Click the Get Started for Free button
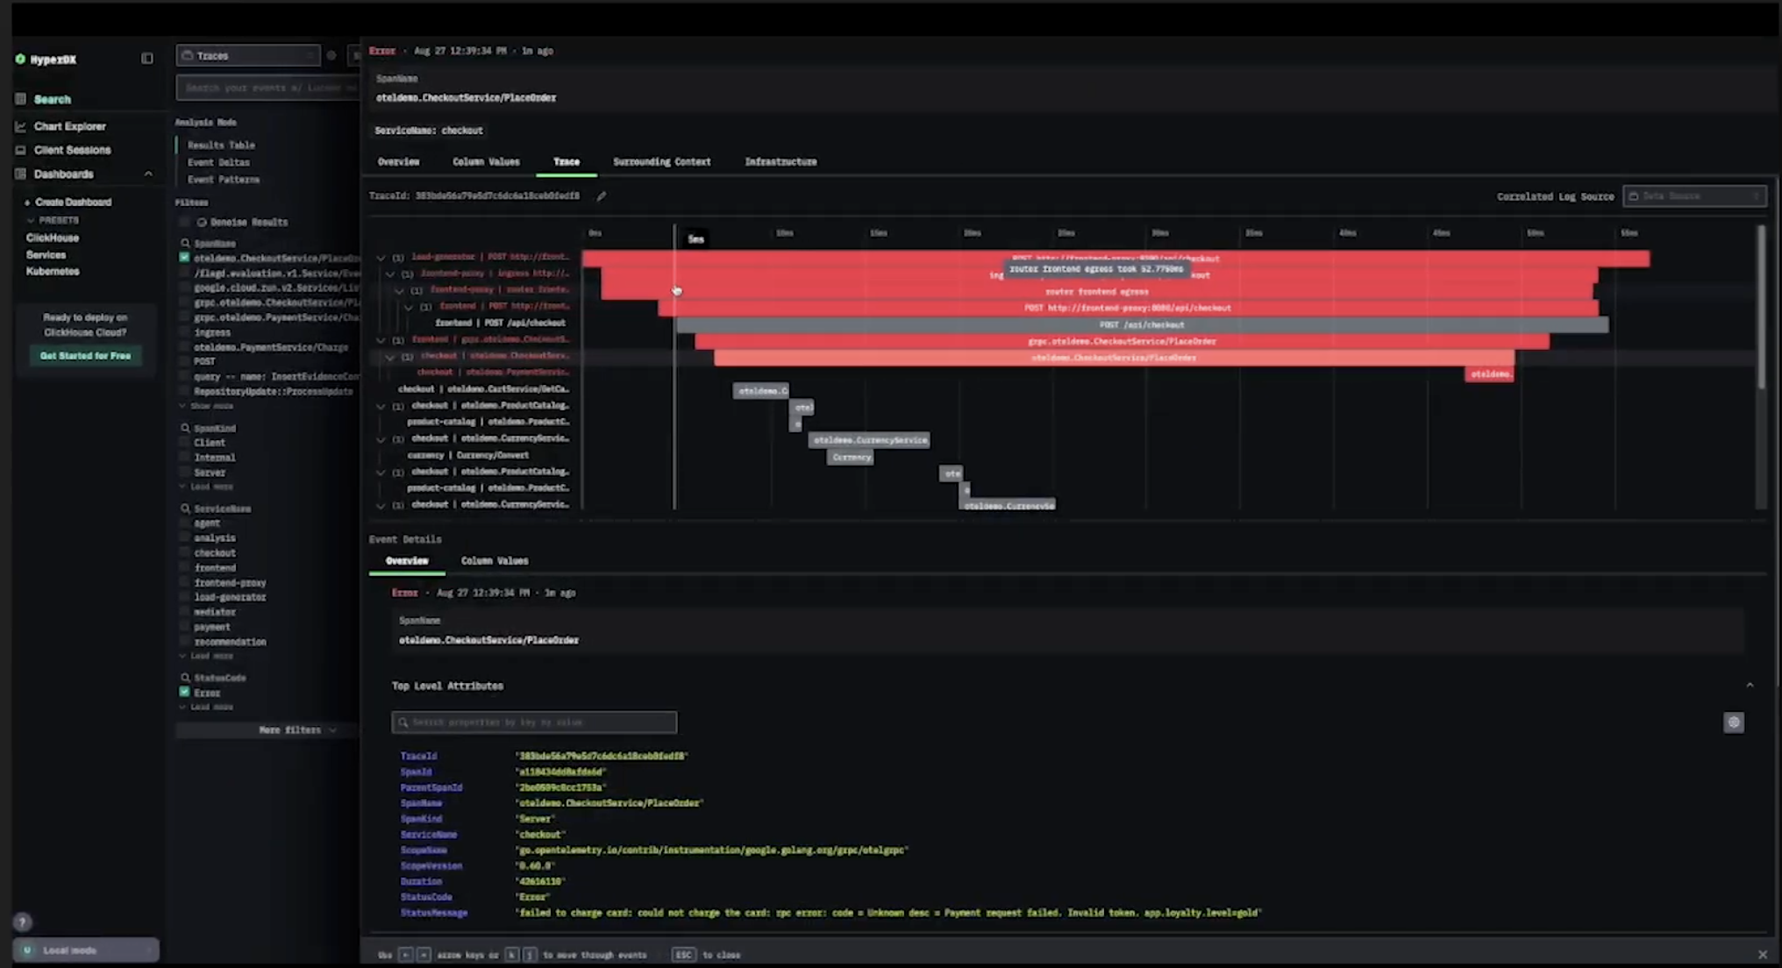The image size is (1782, 968). click(x=85, y=356)
